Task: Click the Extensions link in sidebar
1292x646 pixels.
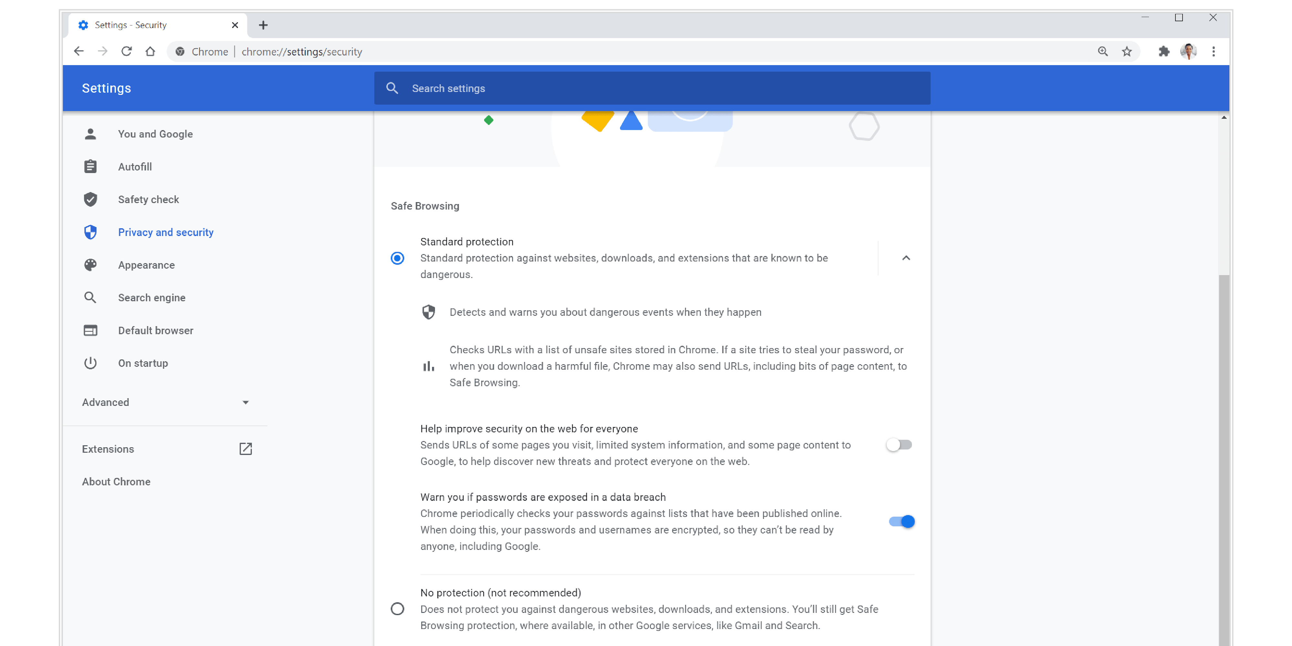Action: (108, 448)
